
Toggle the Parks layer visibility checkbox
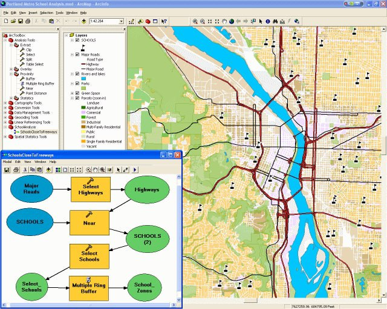(77, 83)
